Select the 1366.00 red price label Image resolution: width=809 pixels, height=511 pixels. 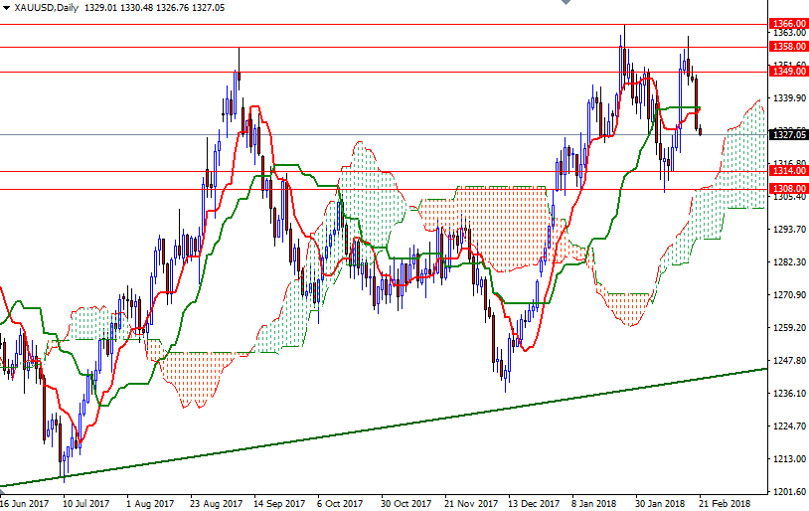(x=787, y=23)
